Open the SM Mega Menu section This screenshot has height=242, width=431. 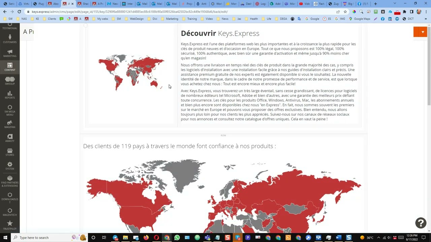click(x=10, y=110)
